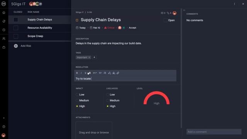Click into the resolution text field
The height and width of the screenshot is (139, 247).
coord(125,79)
